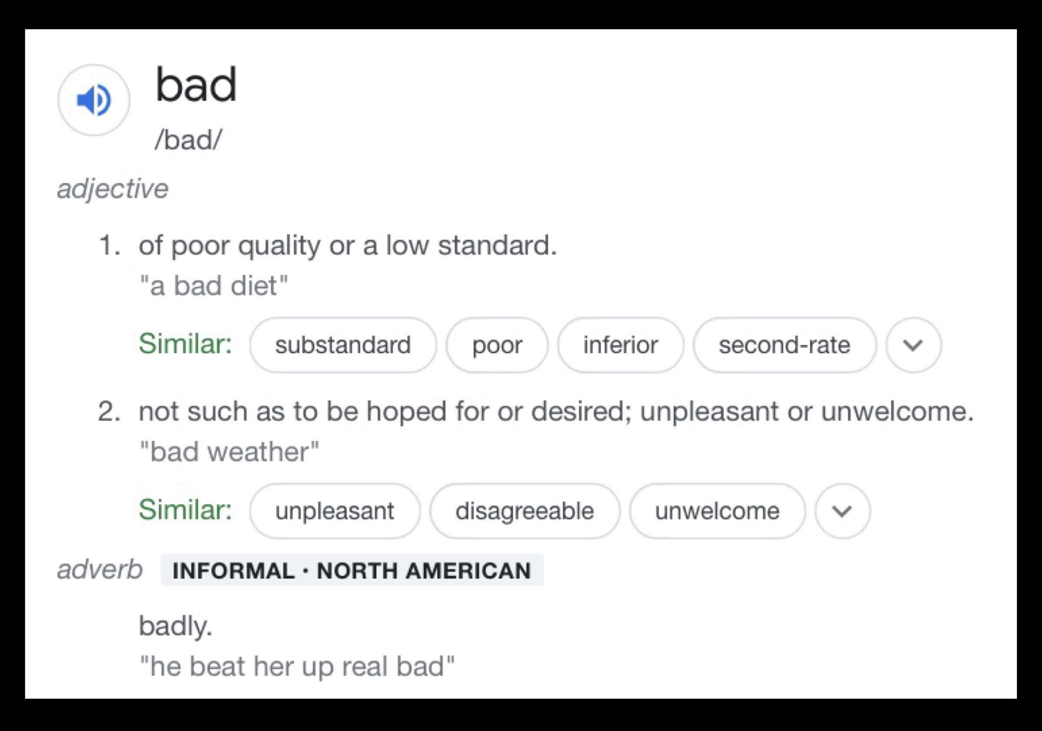
Task: Click the adjective part-of-speech label
Action: click(x=112, y=189)
